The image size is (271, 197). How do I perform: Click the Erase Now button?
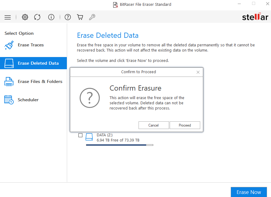click(x=249, y=192)
